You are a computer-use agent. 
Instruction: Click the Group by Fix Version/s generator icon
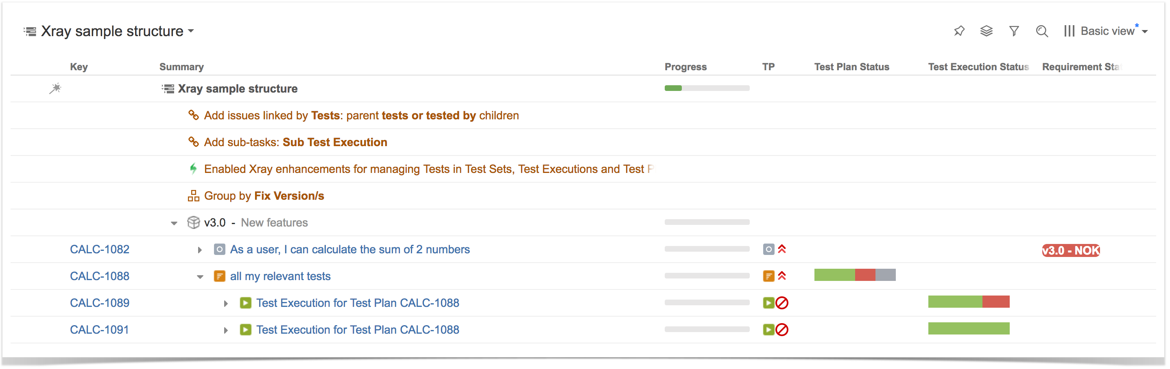coord(194,196)
